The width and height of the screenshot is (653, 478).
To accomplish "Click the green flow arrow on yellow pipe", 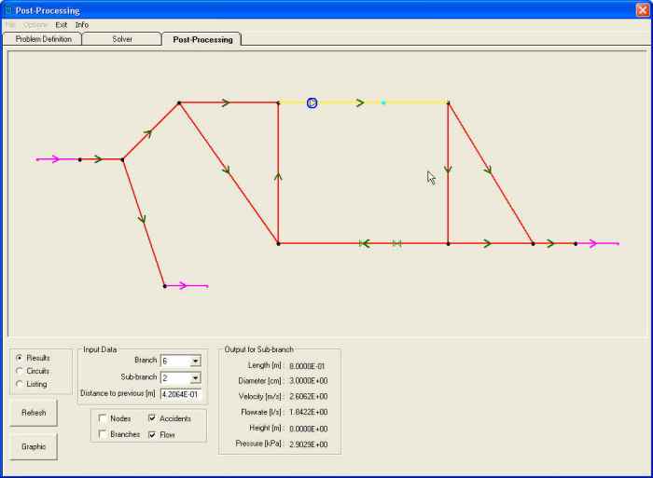I will 360,102.
